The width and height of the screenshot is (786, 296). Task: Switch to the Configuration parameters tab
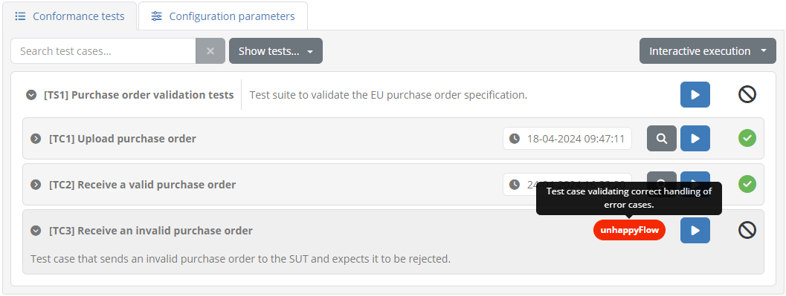pyautogui.click(x=222, y=16)
